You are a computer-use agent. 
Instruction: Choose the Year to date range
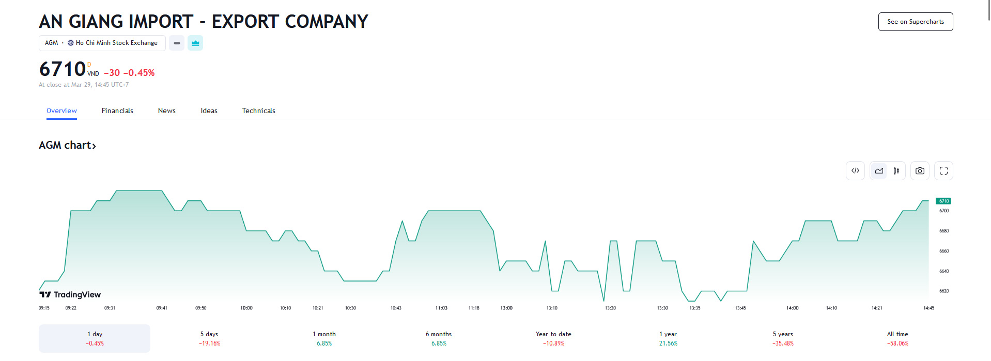point(553,338)
